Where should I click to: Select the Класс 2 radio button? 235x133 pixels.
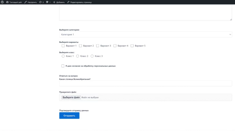click(x=78, y=56)
